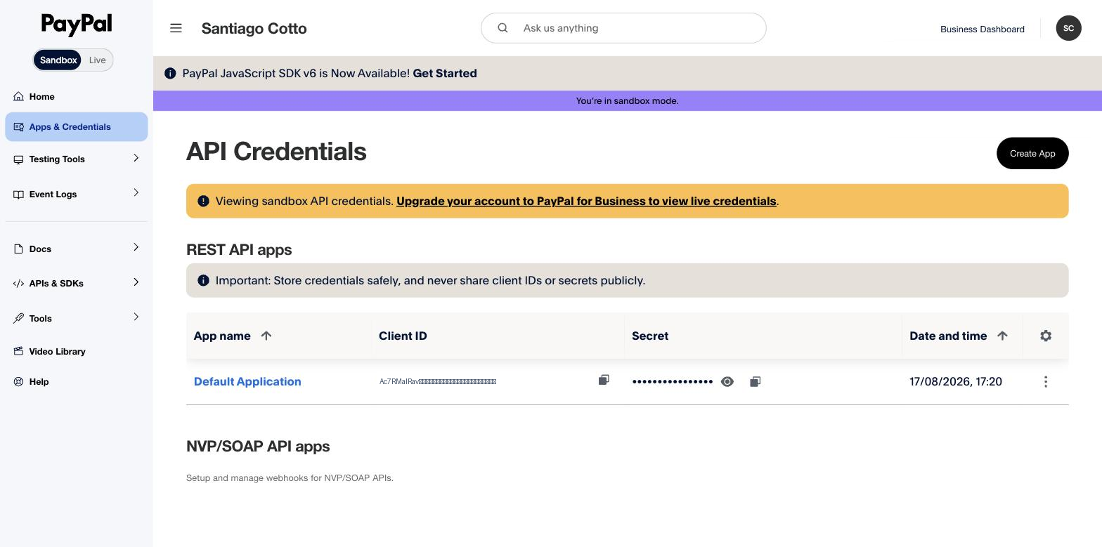Screen dimensions: 1102x547
Task: Select Apps & Credentials menu item
Action: point(77,127)
